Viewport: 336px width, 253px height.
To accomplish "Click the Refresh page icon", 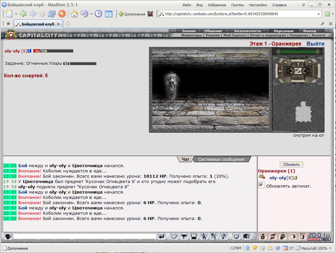I will [52, 14].
